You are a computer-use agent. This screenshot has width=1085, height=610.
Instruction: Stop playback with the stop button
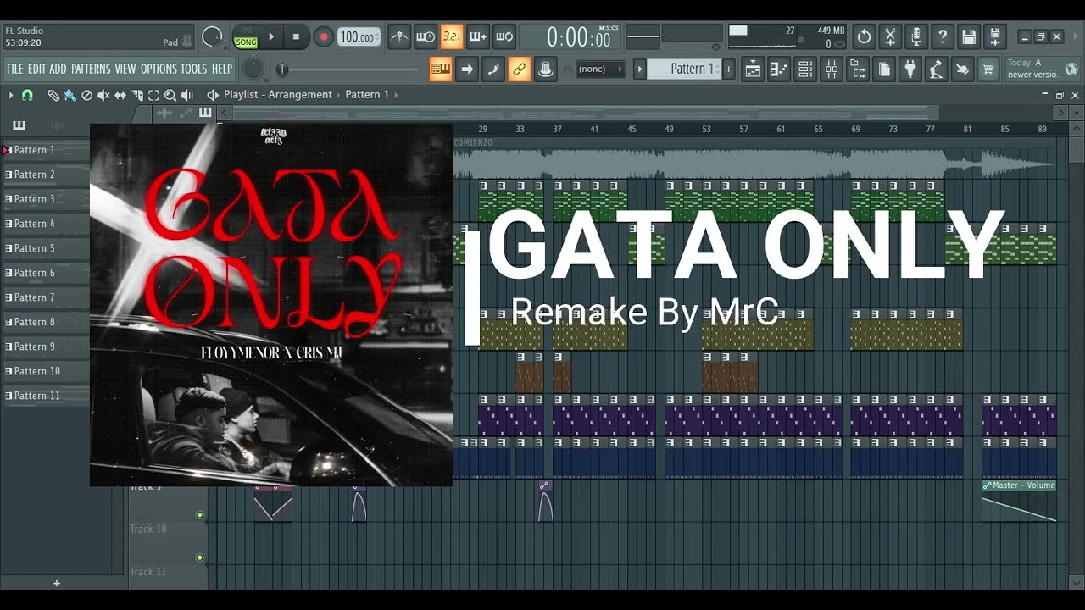296,36
